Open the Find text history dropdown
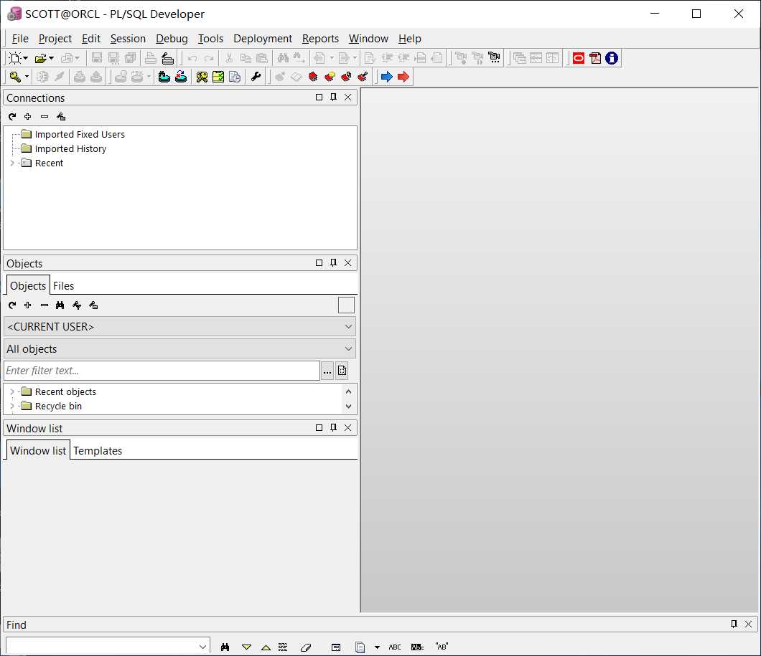The height and width of the screenshot is (656, 761). tap(203, 647)
